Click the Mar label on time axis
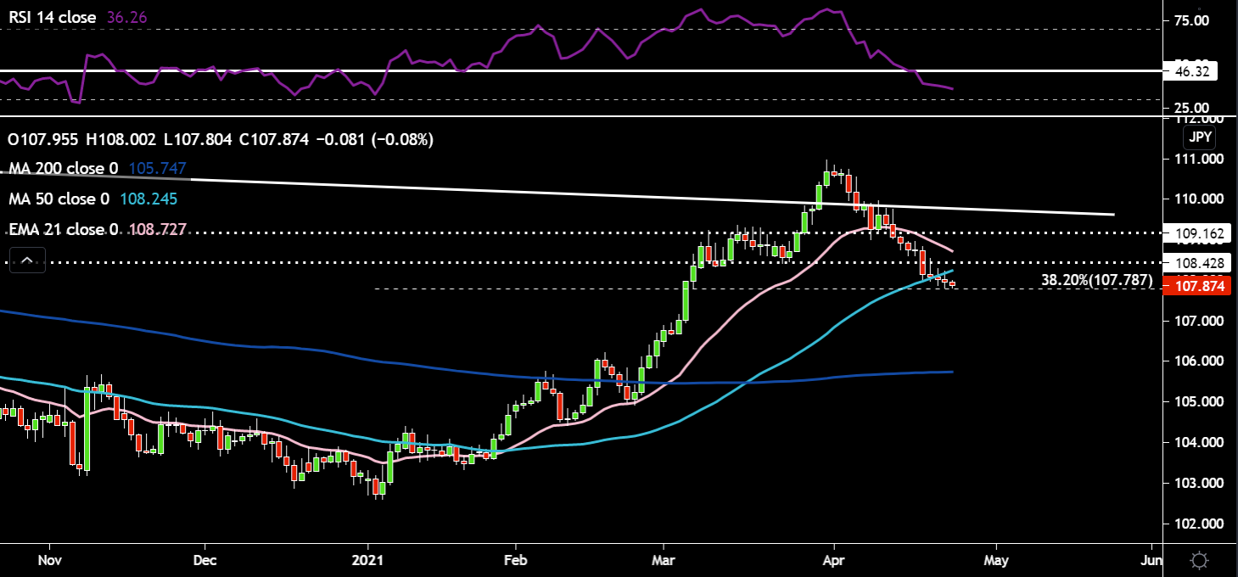The width and height of the screenshot is (1238, 577). pos(664,560)
